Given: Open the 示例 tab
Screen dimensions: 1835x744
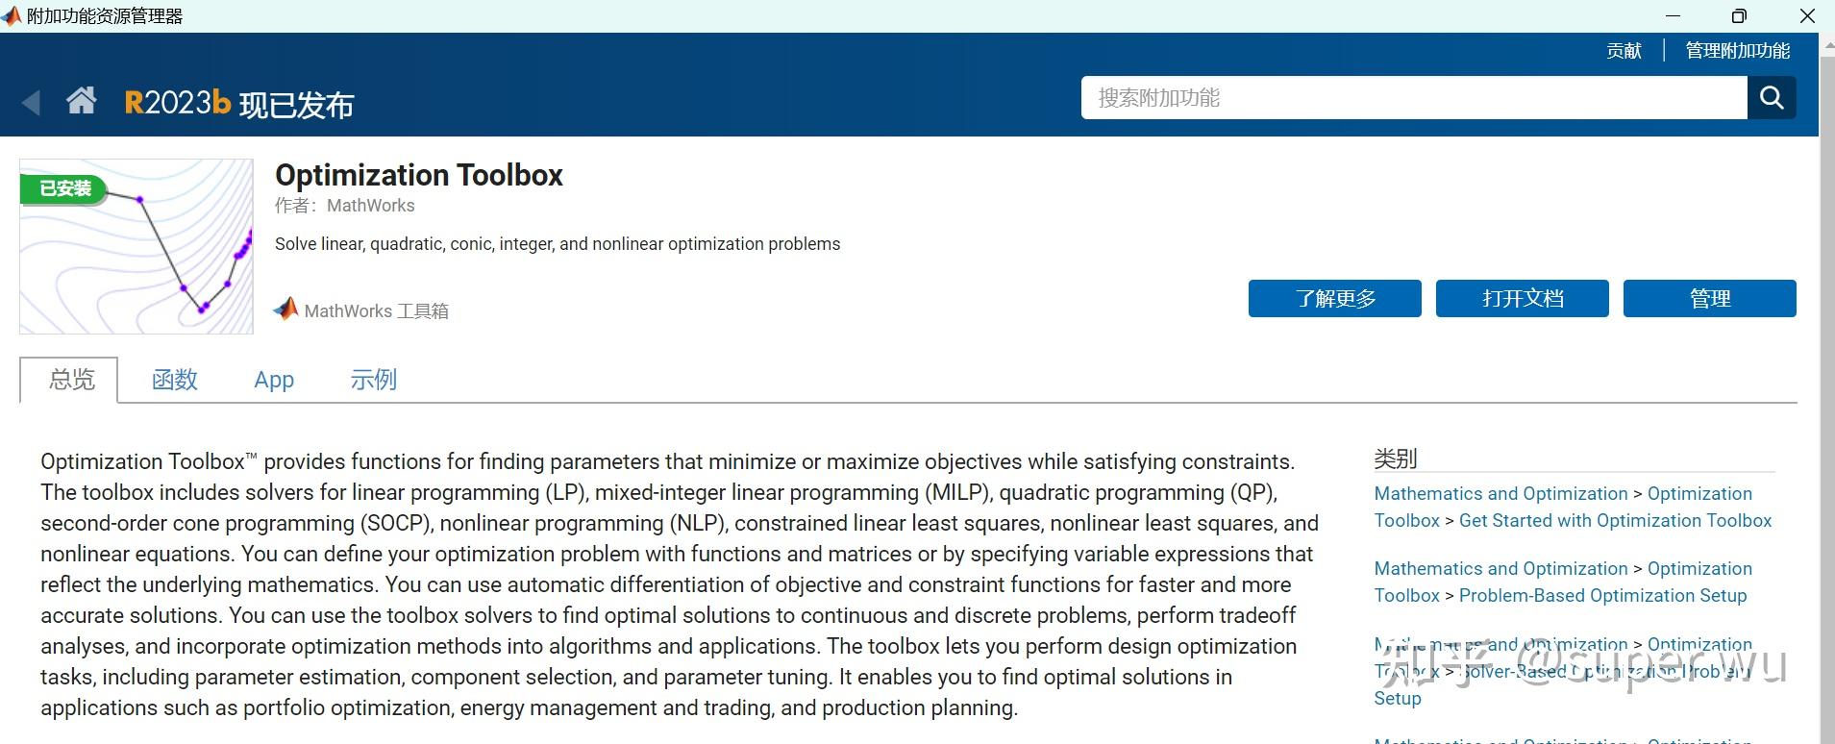Looking at the screenshot, I should pos(374,380).
